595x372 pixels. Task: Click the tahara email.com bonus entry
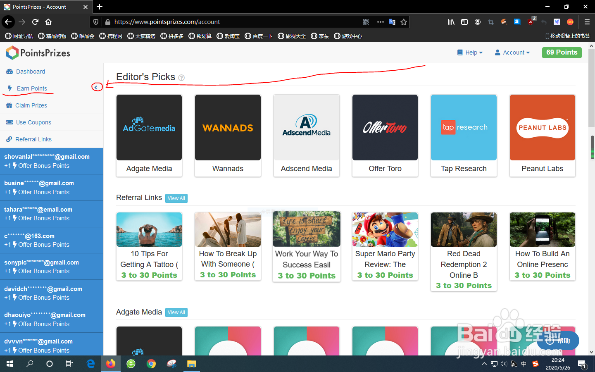[x=52, y=214]
